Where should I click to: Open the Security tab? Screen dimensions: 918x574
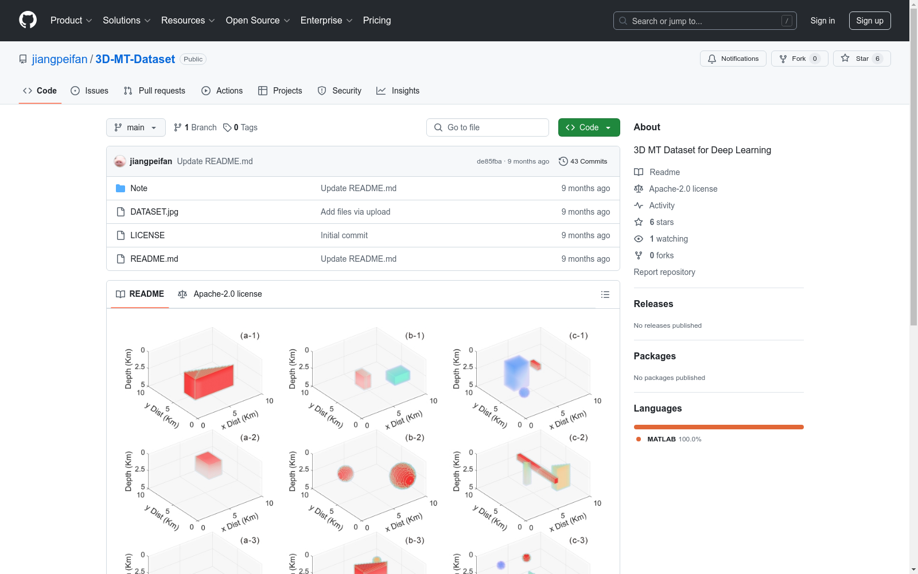coord(340,91)
